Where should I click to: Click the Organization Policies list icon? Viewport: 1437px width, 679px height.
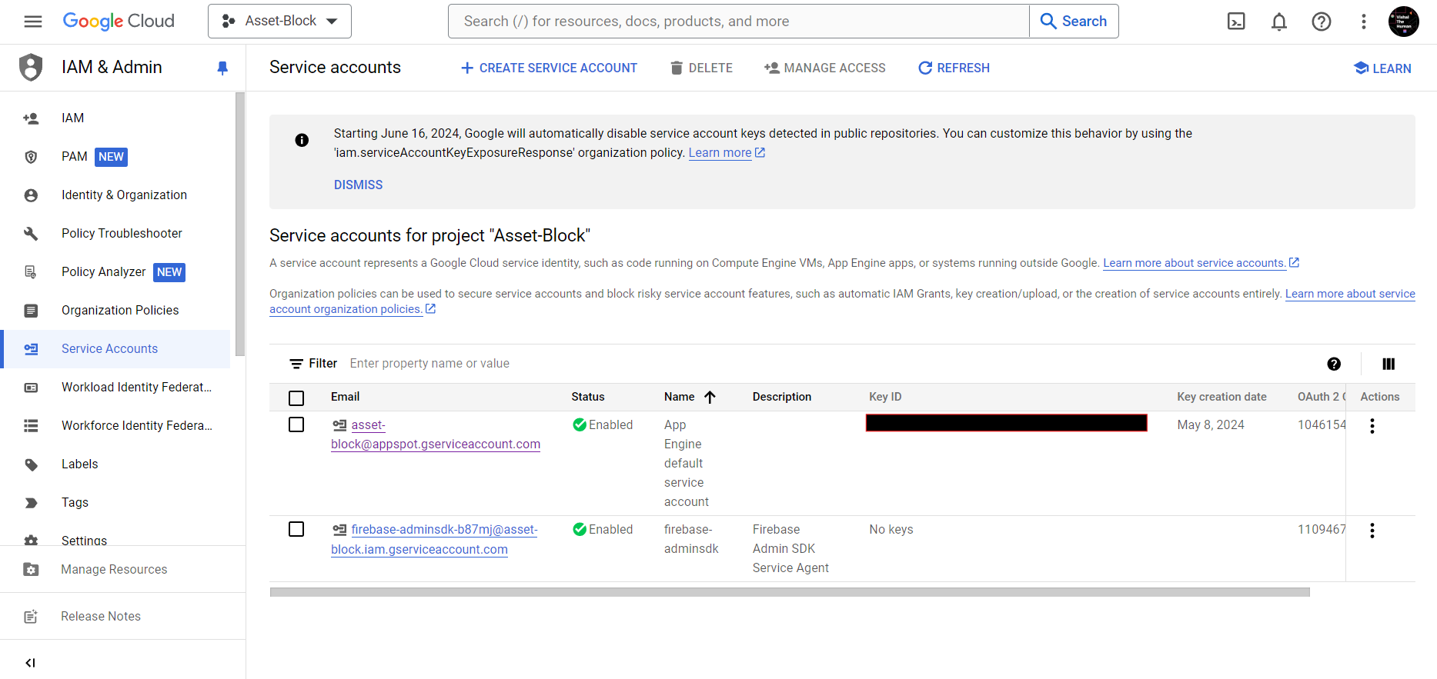[x=31, y=311]
